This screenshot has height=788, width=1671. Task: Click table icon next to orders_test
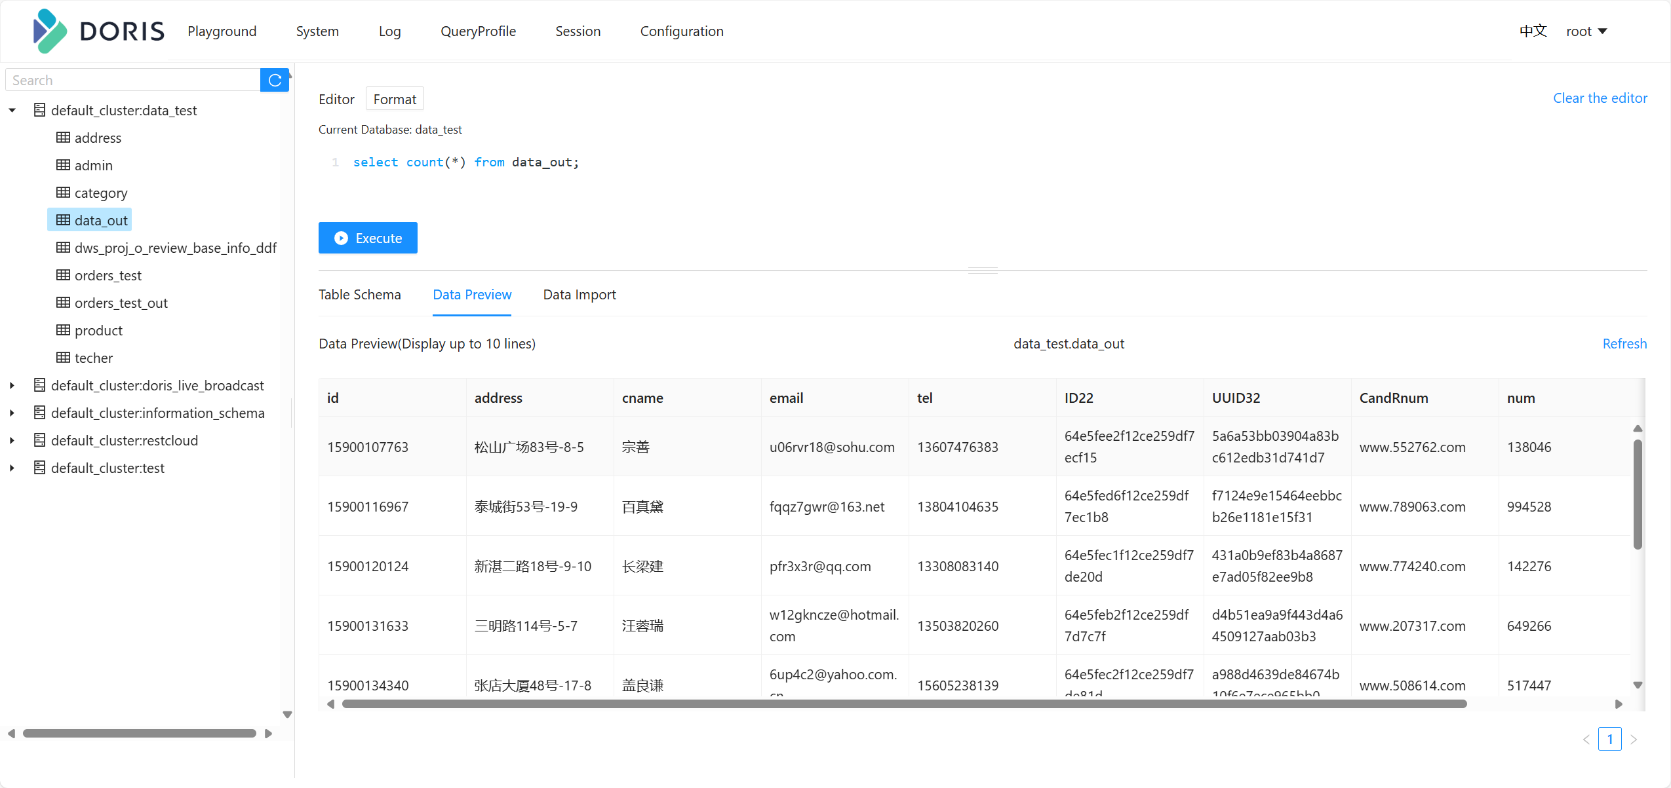[x=63, y=275]
